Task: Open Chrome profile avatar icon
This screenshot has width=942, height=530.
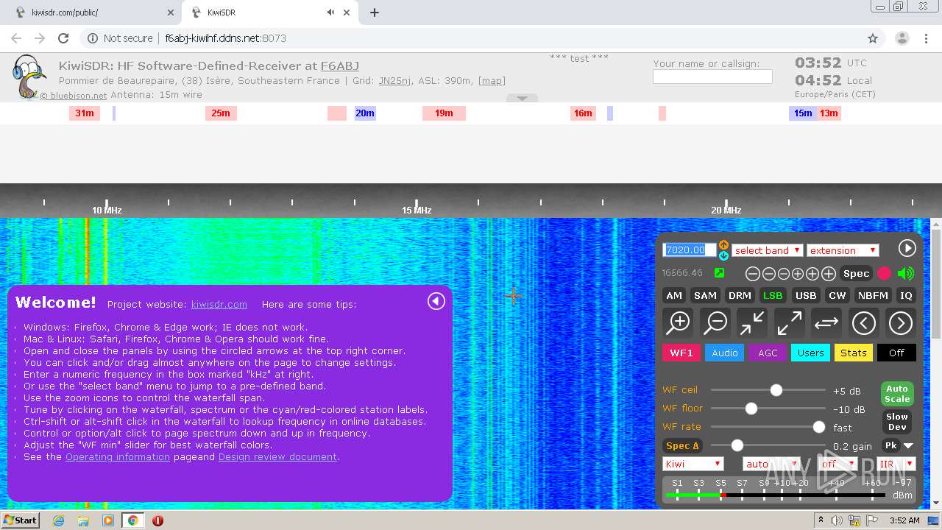Action: tap(902, 38)
